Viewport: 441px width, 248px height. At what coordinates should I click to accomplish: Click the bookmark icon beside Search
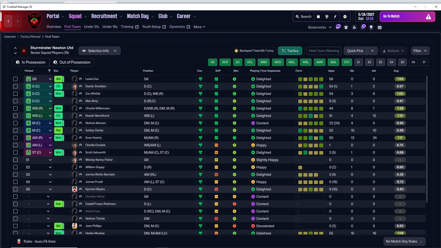(318, 17)
